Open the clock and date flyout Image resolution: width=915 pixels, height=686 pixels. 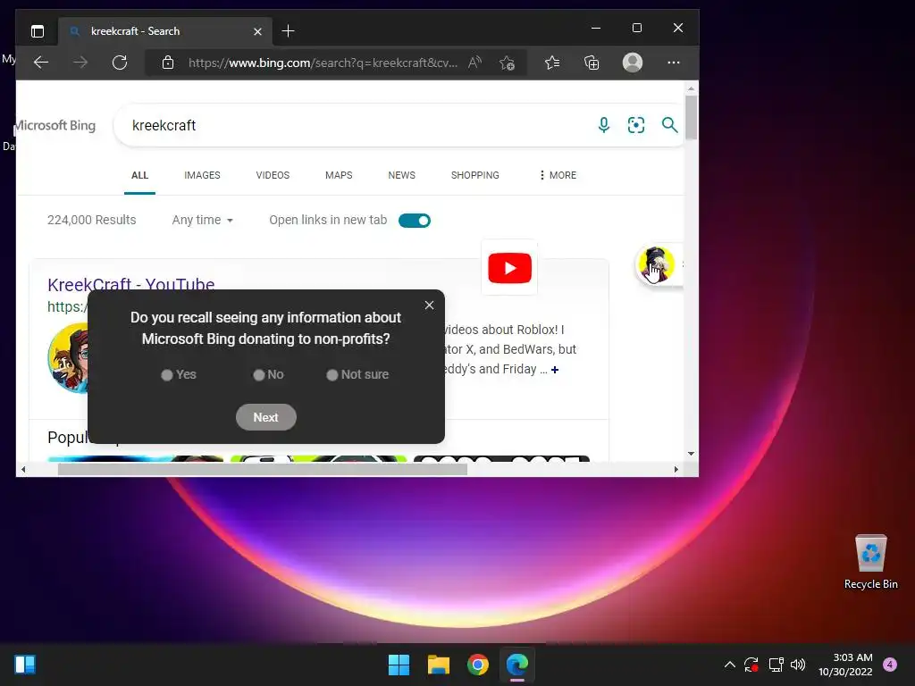(845, 665)
